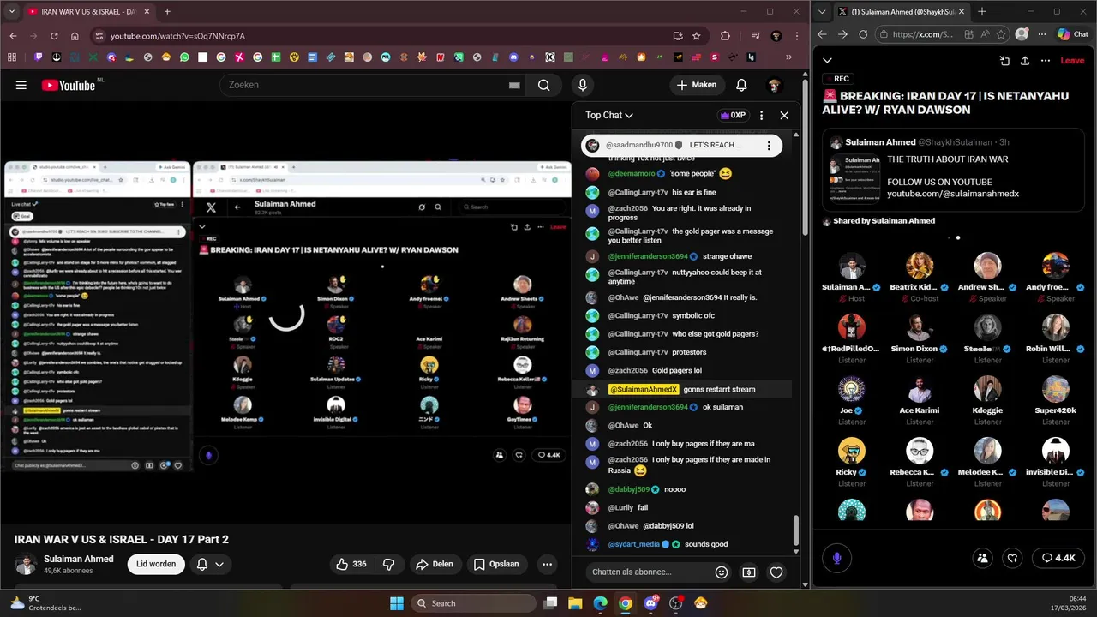
Task: Open YouTube notifications bell in the header
Action: 741,85
